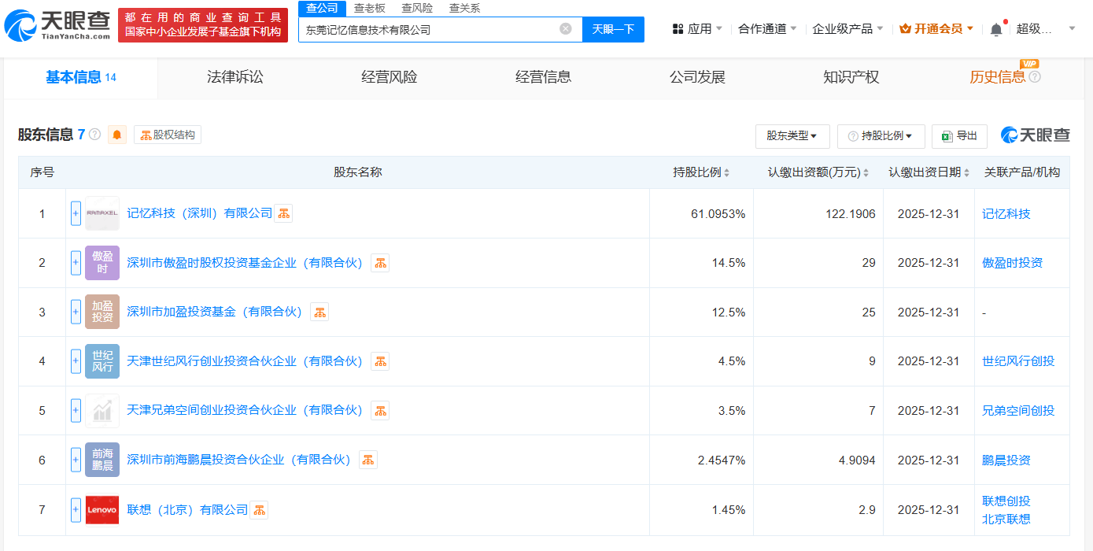The image size is (1093, 551).
Task: Click the orange alert bell beside 股东信息
Action: [117, 135]
